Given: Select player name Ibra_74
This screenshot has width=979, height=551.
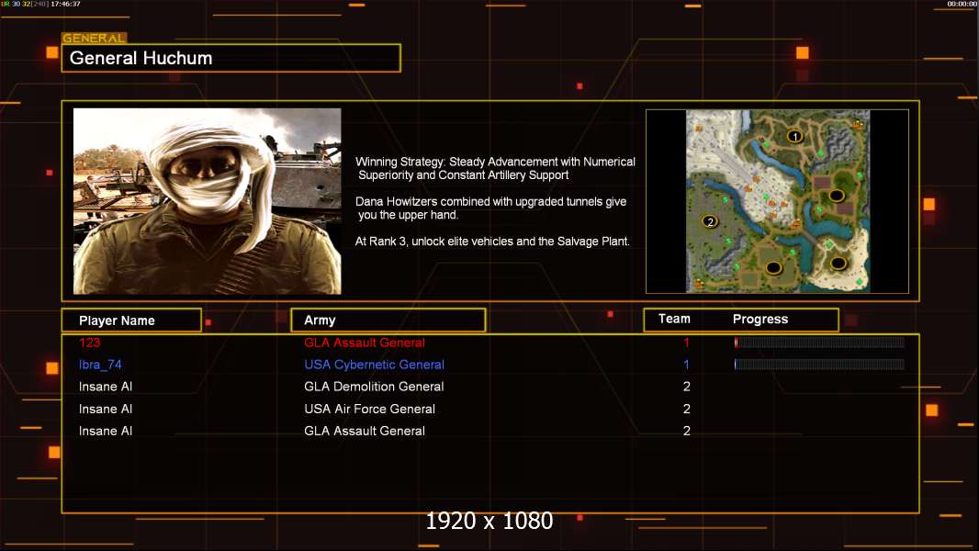Looking at the screenshot, I should (x=100, y=365).
